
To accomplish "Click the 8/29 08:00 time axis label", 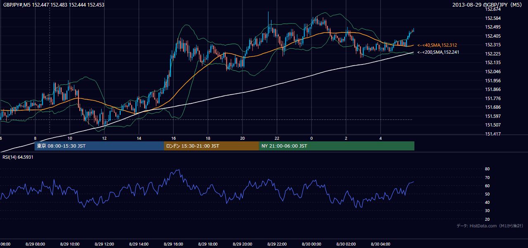I will pyautogui.click(x=35, y=244).
